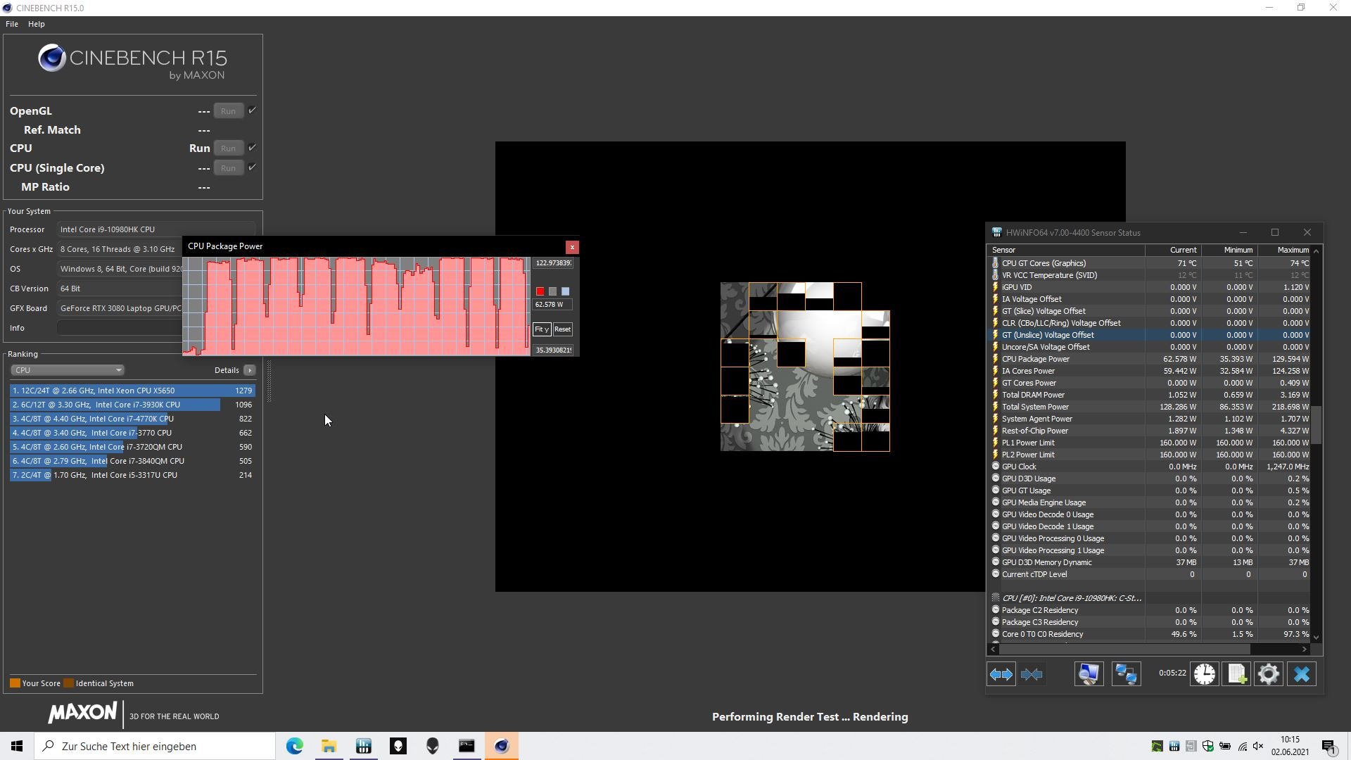Open File Explorer from the taskbar
Image resolution: width=1351 pixels, height=760 pixels.
329,746
